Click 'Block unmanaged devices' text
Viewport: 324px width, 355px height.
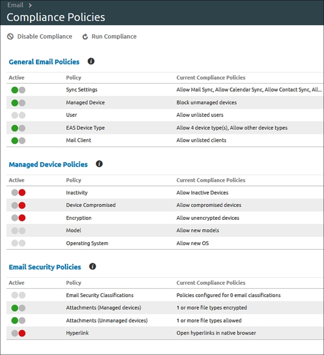206,103
